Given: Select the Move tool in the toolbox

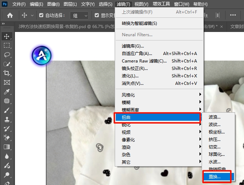Looking at the screenshot, I should coord(6,36).
